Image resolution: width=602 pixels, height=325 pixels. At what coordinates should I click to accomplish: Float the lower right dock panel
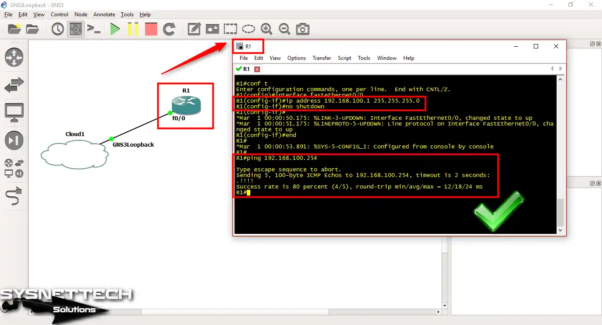click(593, 183)
